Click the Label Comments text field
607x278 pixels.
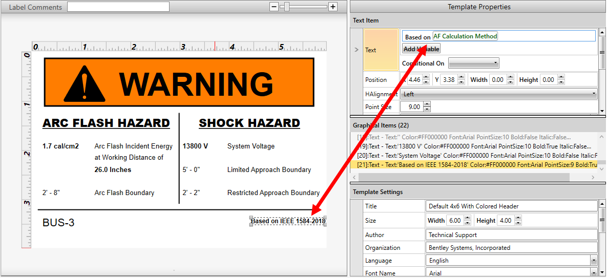pyautogui.click(x=118, y=7)
